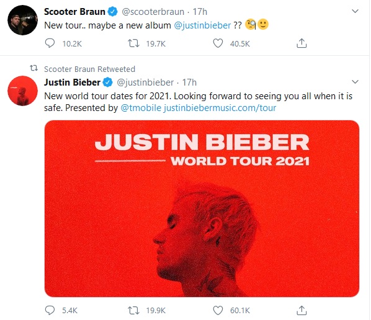Expand the chevron menu on Justin Bieber's tweet
This screenshot has height=320, width=371.
(x=355, y=82)
